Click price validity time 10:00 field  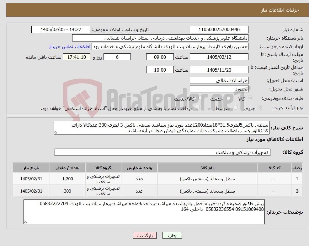click(x=160, y=70)
